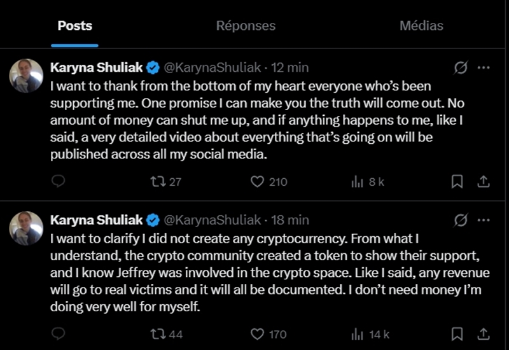Like the post with 170 likes

pos(257,334)
